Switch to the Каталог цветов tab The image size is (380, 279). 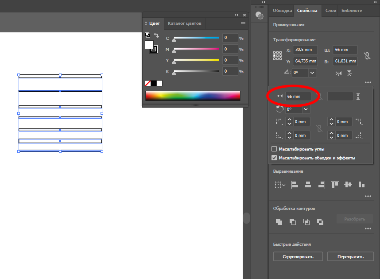coord(184,23)
